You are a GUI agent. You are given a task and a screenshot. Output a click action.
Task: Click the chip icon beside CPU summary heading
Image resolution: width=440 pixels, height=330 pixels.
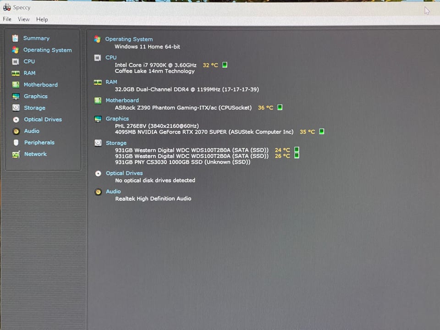(97, 58)
